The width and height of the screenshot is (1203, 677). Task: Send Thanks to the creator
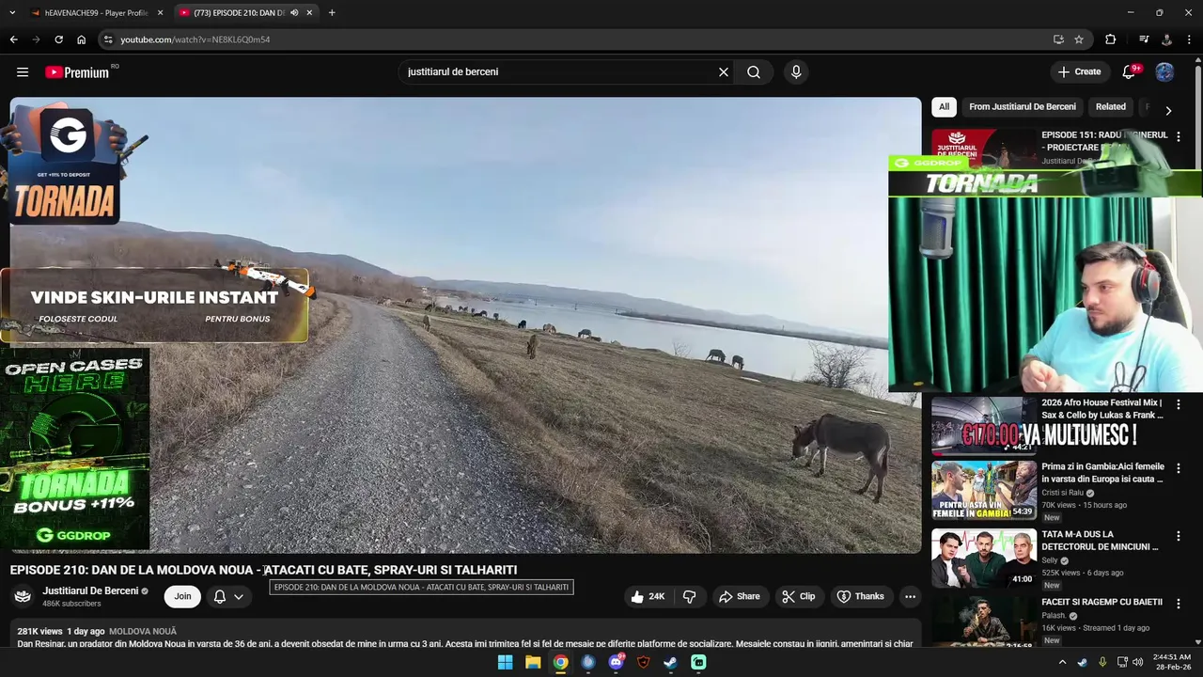tap(861, 596)
